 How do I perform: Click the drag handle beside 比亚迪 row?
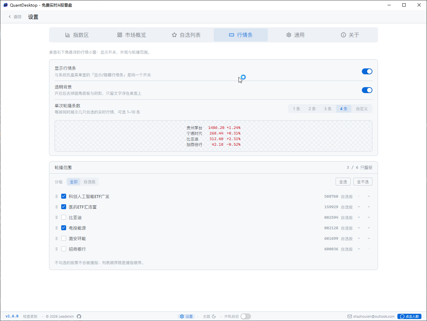pyautogui.click(x=57, y=217)
